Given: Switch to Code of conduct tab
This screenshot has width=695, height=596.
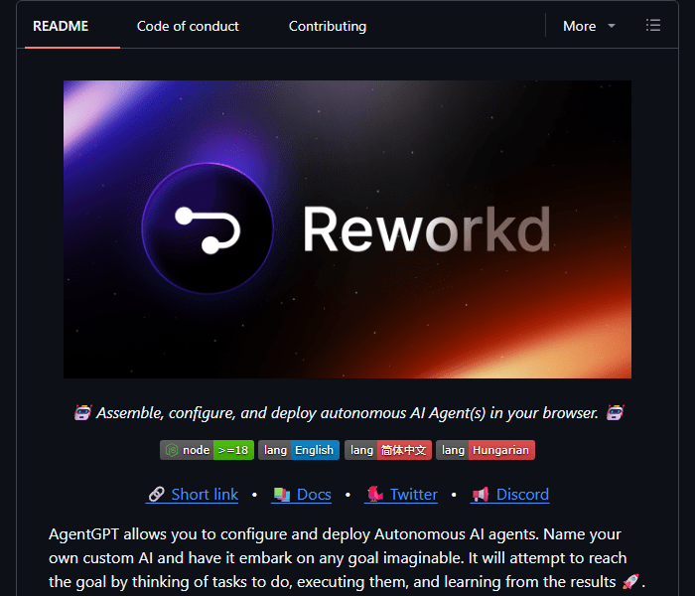Looking at the screenshot, I should coord(188,26).
